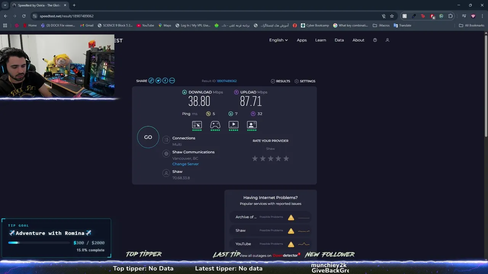Open the Chrome three-dot menu
This screenshot has width=488, height=274.
[x=482, y=16]
